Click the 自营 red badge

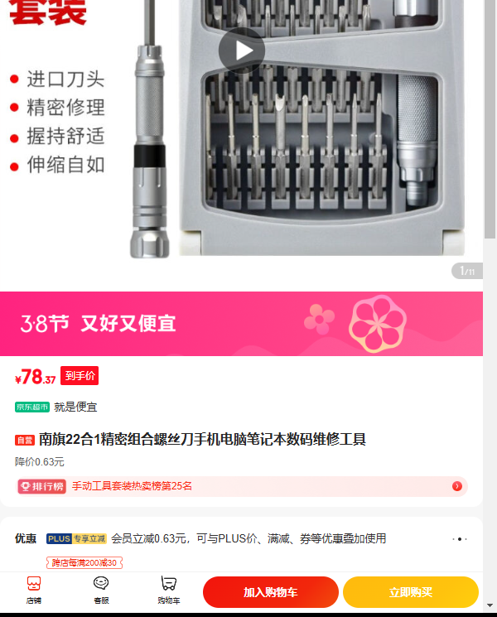[25, 440]
